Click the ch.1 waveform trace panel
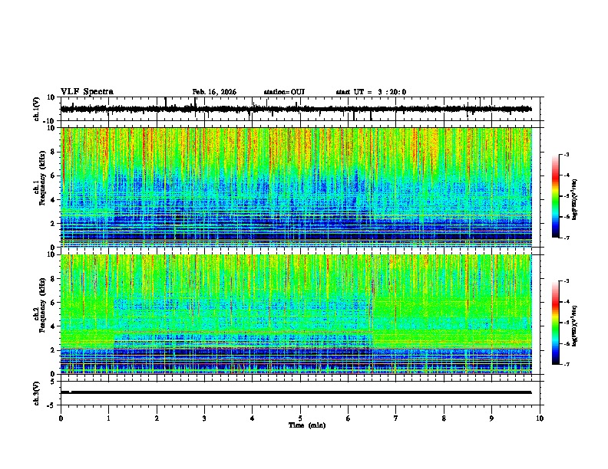The height and width of the screenshot is (469, 608). 300,109
